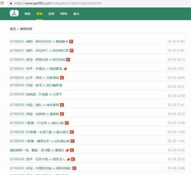Click the red badge on the 罗瑟汉姆 row
This screenshot has height=175, width=191.
68,60
